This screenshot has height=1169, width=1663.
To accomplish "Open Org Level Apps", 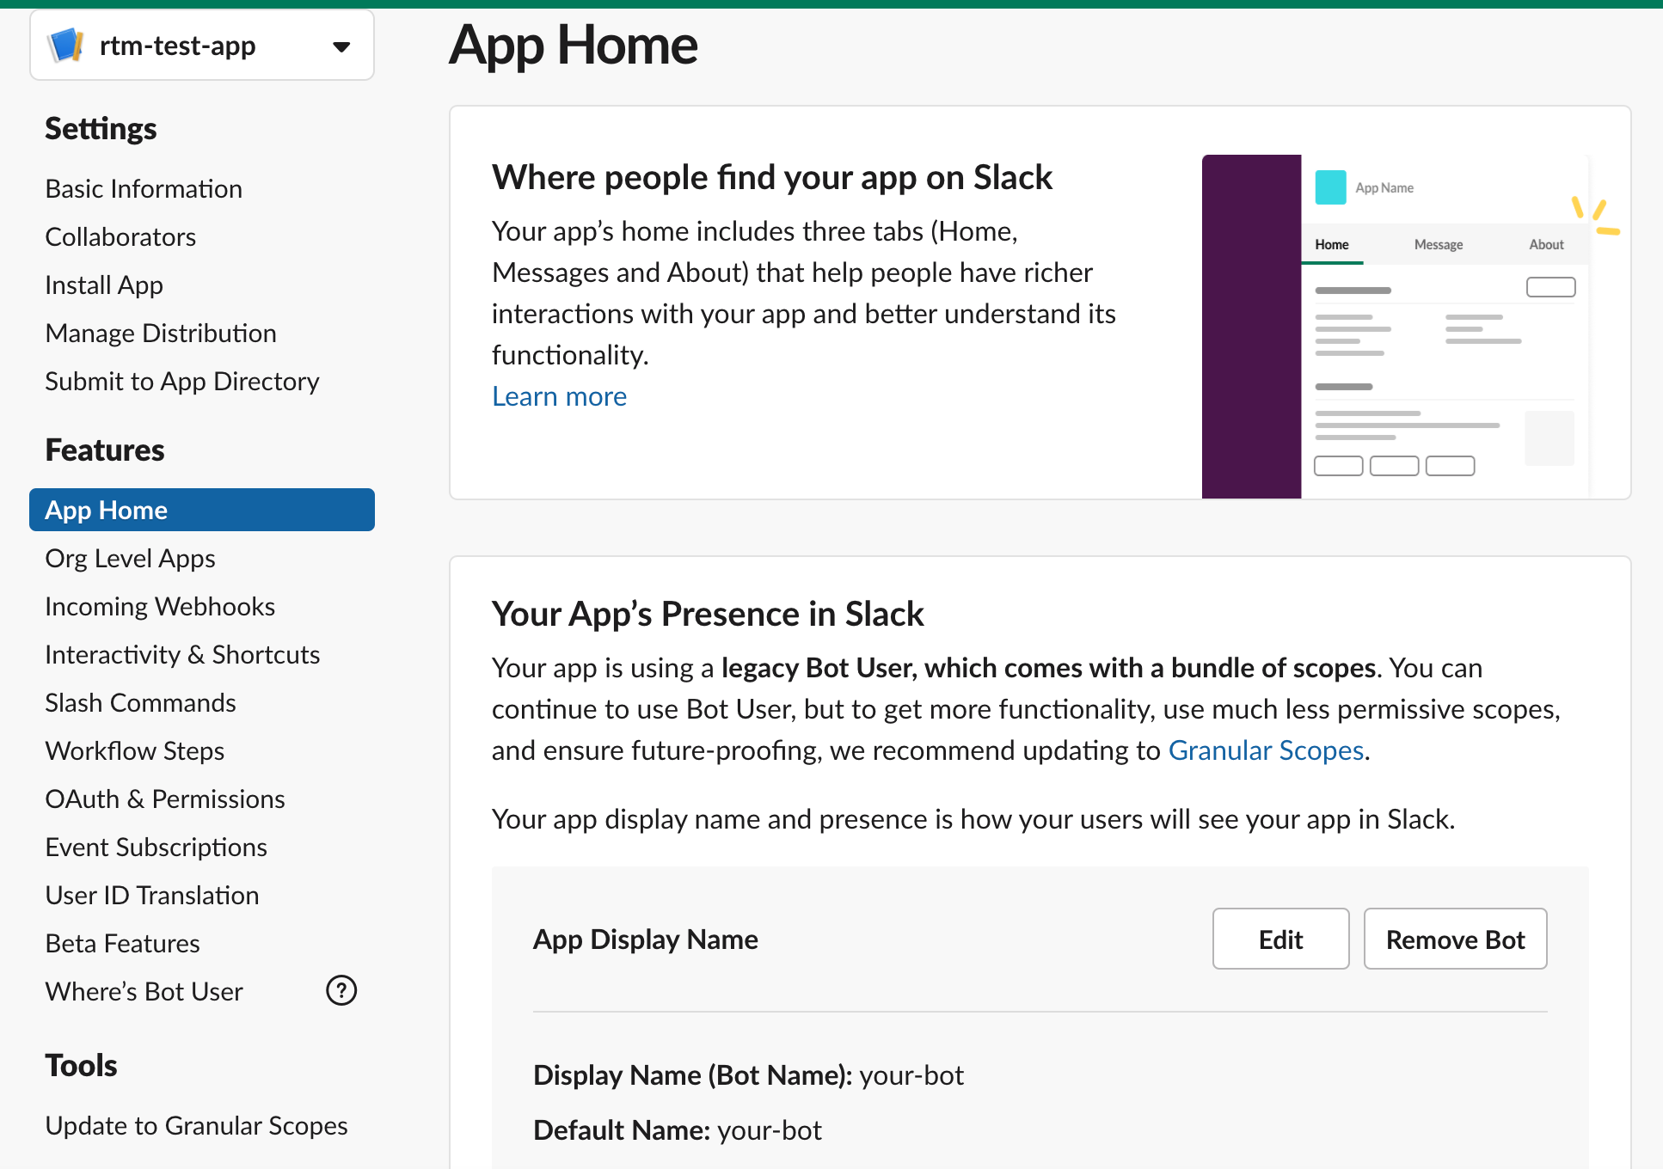I will pos(129,558).
